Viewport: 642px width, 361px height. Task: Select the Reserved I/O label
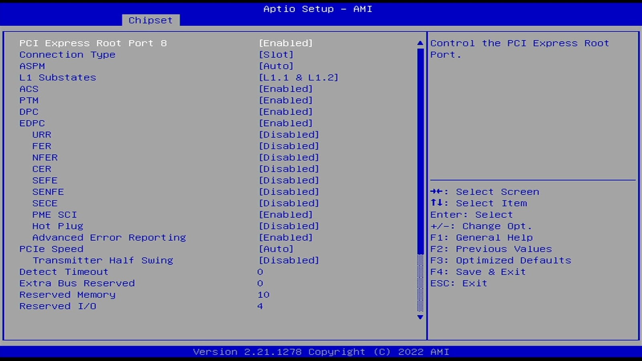tap(58, 306)
